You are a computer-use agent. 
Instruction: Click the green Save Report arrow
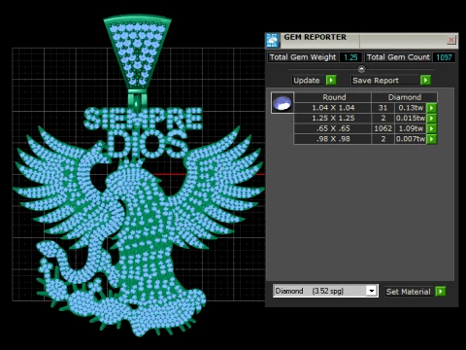(425, 80)
